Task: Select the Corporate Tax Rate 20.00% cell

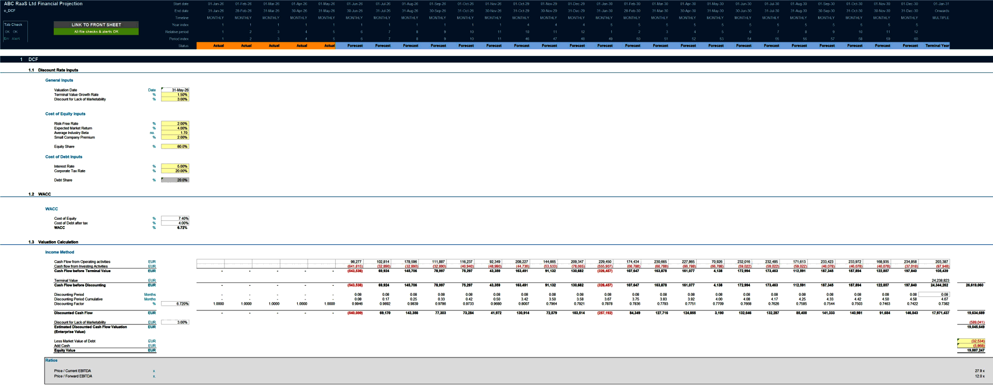Action: point(175,171)
